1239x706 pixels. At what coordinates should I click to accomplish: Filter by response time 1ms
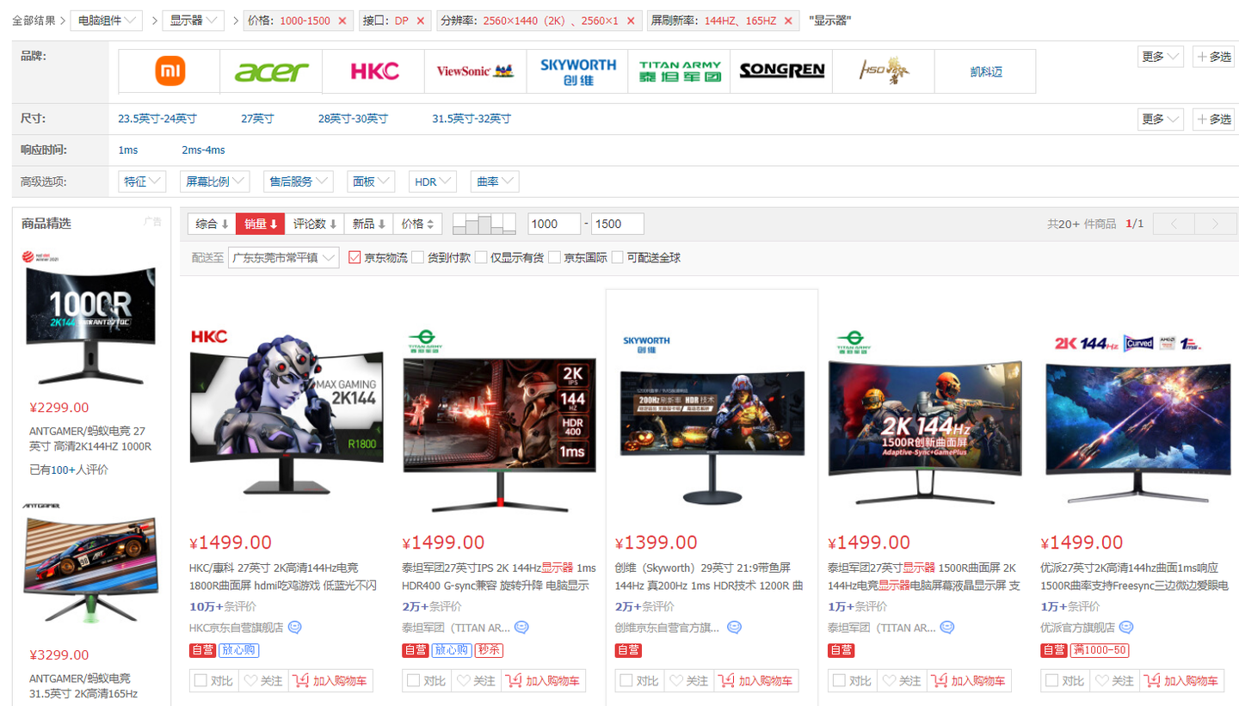pos(128,150)
